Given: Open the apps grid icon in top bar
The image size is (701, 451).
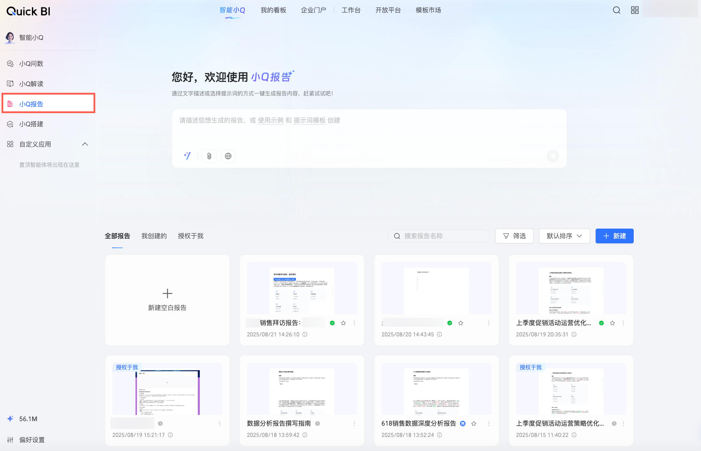Looking at the screenshot, I should (x=635, y=10).
